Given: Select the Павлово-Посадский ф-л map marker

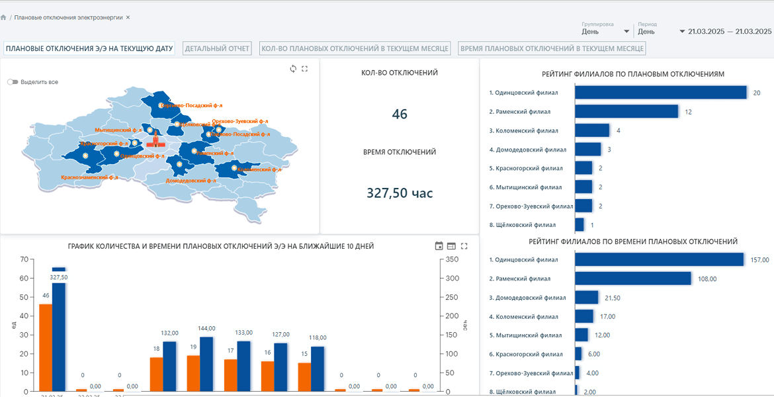Looking at the screenshot, I should coord(209,134).
